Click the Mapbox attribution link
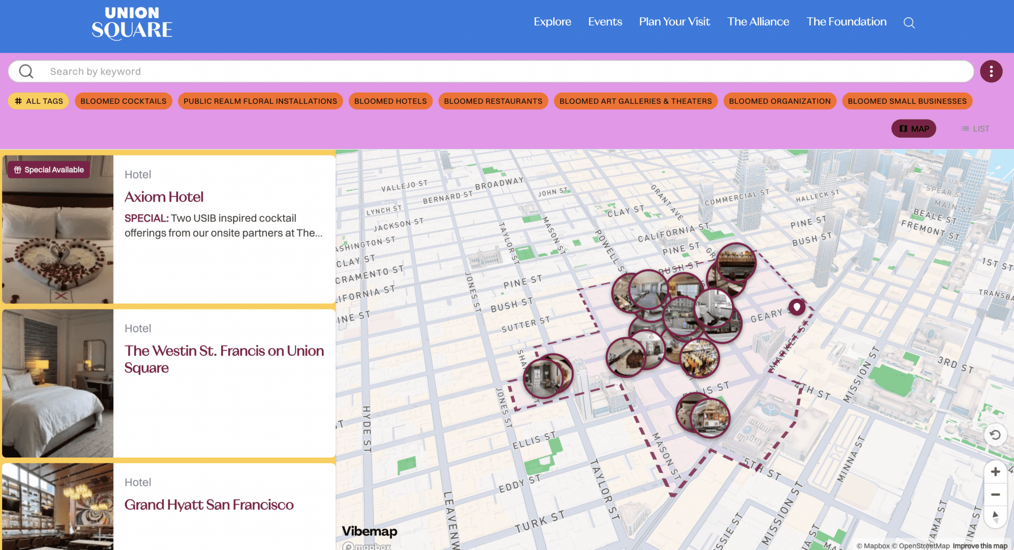 tap(873, 545)
